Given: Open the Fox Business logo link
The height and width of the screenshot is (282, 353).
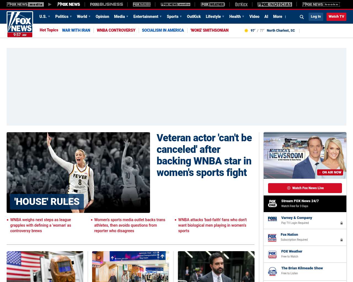Looking at the screenshot, I should pos(106,4).
